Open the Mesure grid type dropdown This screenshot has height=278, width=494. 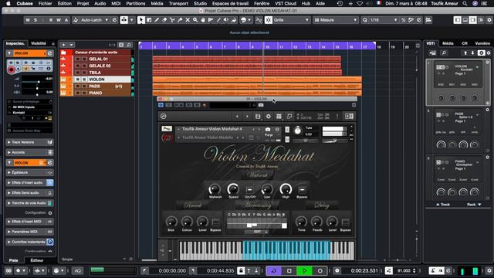pyautogui.click(x=336, y=20)
